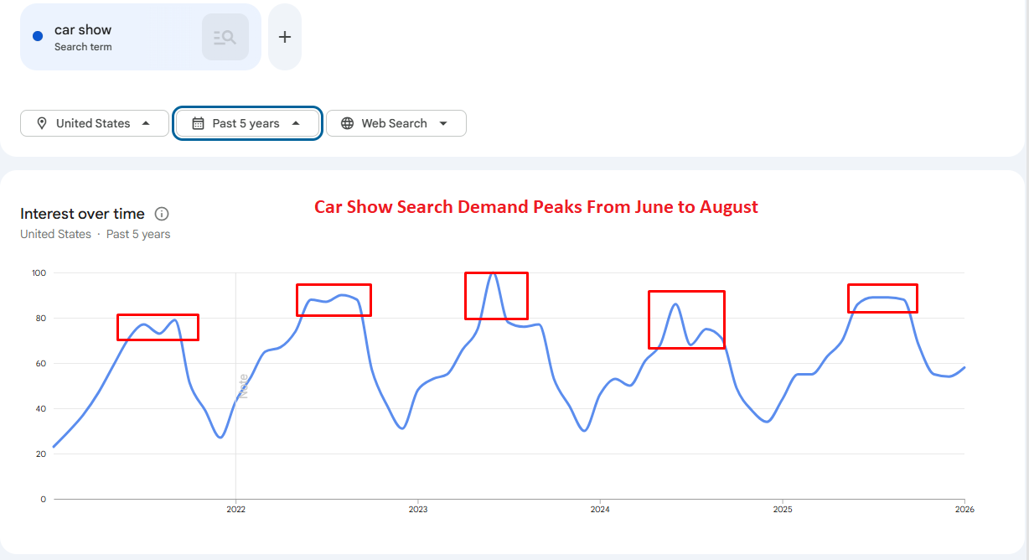Add a comparison term with plus button
Image resolution: width=1029 pixels, height=560 pixels.
285,37
